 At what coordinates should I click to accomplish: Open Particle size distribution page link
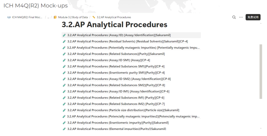click(x=123, y=110)
